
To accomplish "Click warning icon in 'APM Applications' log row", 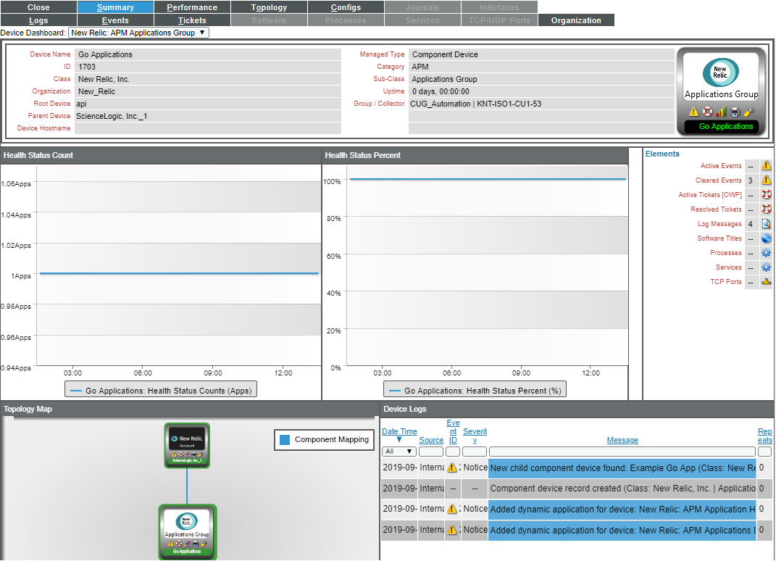I will pos(452,530).
